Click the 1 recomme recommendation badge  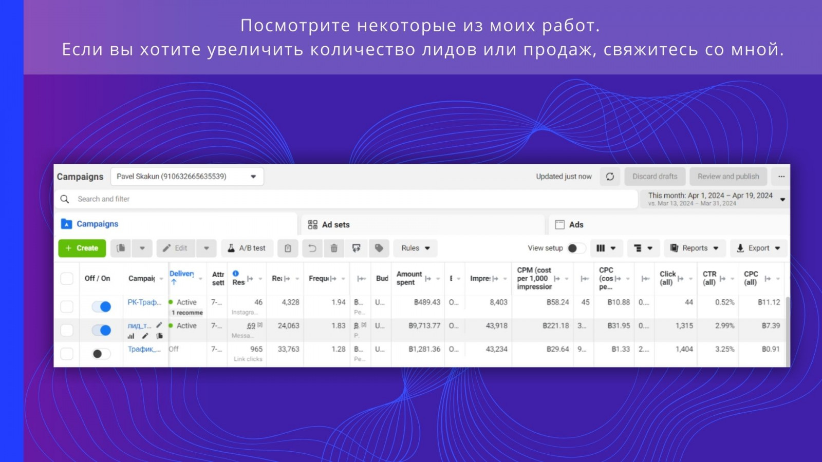(x=188, y=313)
